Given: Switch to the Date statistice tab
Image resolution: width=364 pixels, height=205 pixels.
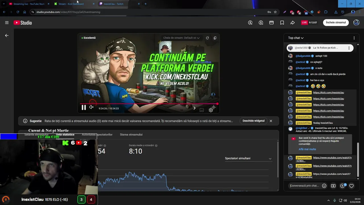Looking at the screenshot, I should [65, 134].
